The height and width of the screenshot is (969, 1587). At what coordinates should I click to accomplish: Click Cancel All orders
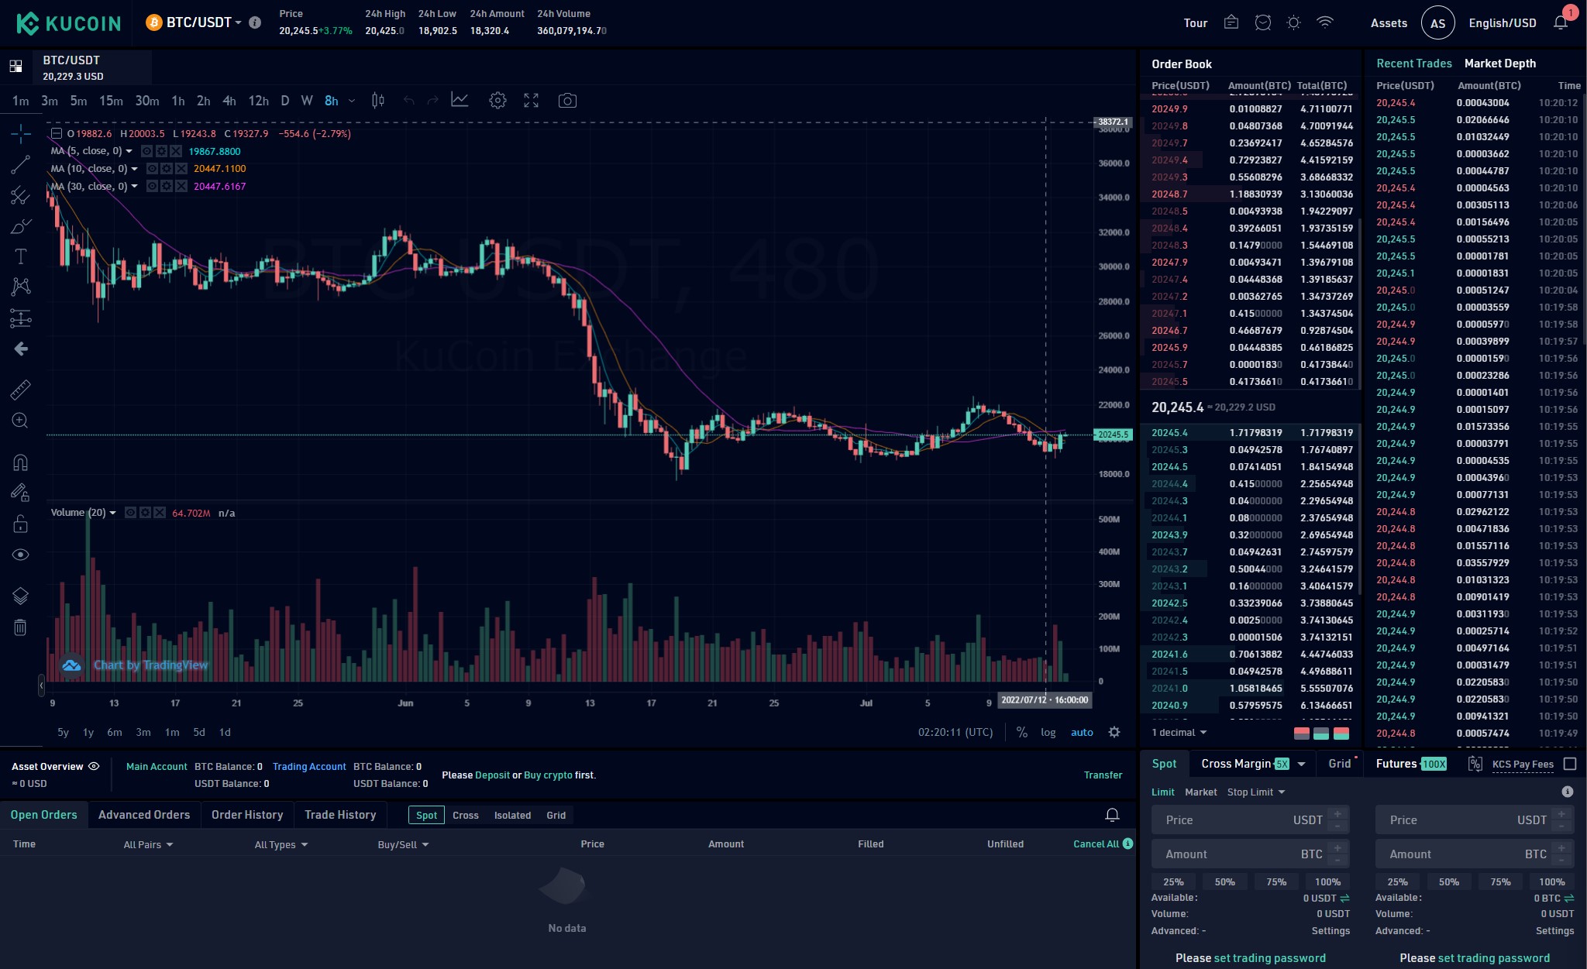point(1096,844)
